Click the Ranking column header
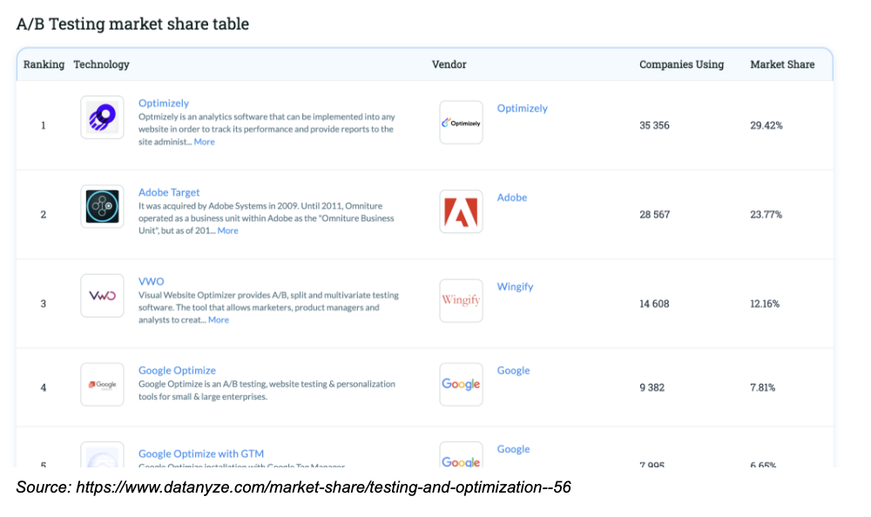The height and width of the screenshot is (517, 871). tap(44, 64)
